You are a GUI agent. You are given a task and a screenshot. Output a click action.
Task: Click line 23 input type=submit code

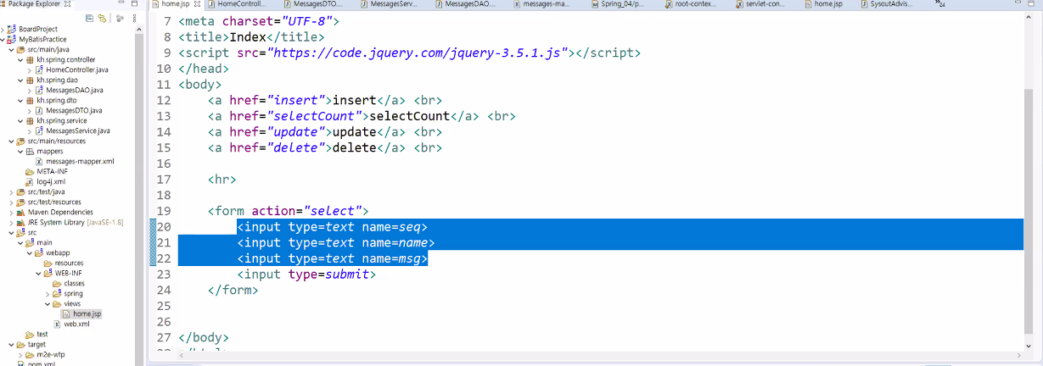tap(306, 274)
